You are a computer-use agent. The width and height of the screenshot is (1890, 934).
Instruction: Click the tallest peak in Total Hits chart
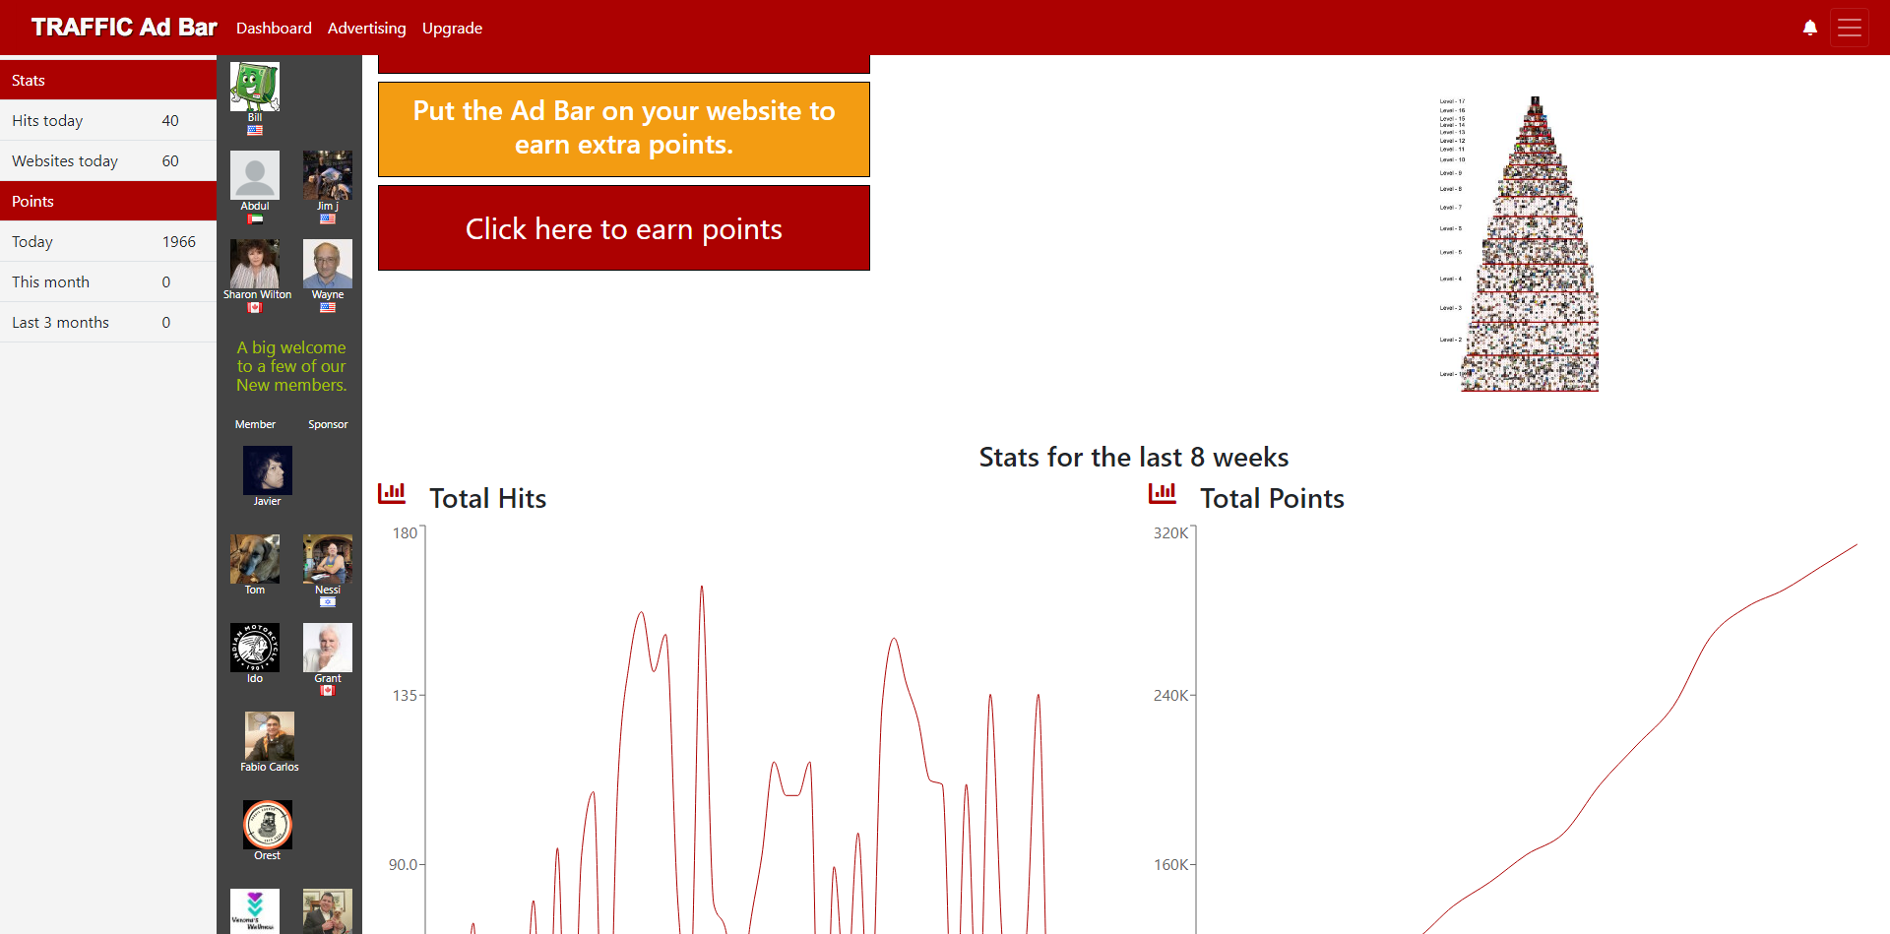click(702, 589)
